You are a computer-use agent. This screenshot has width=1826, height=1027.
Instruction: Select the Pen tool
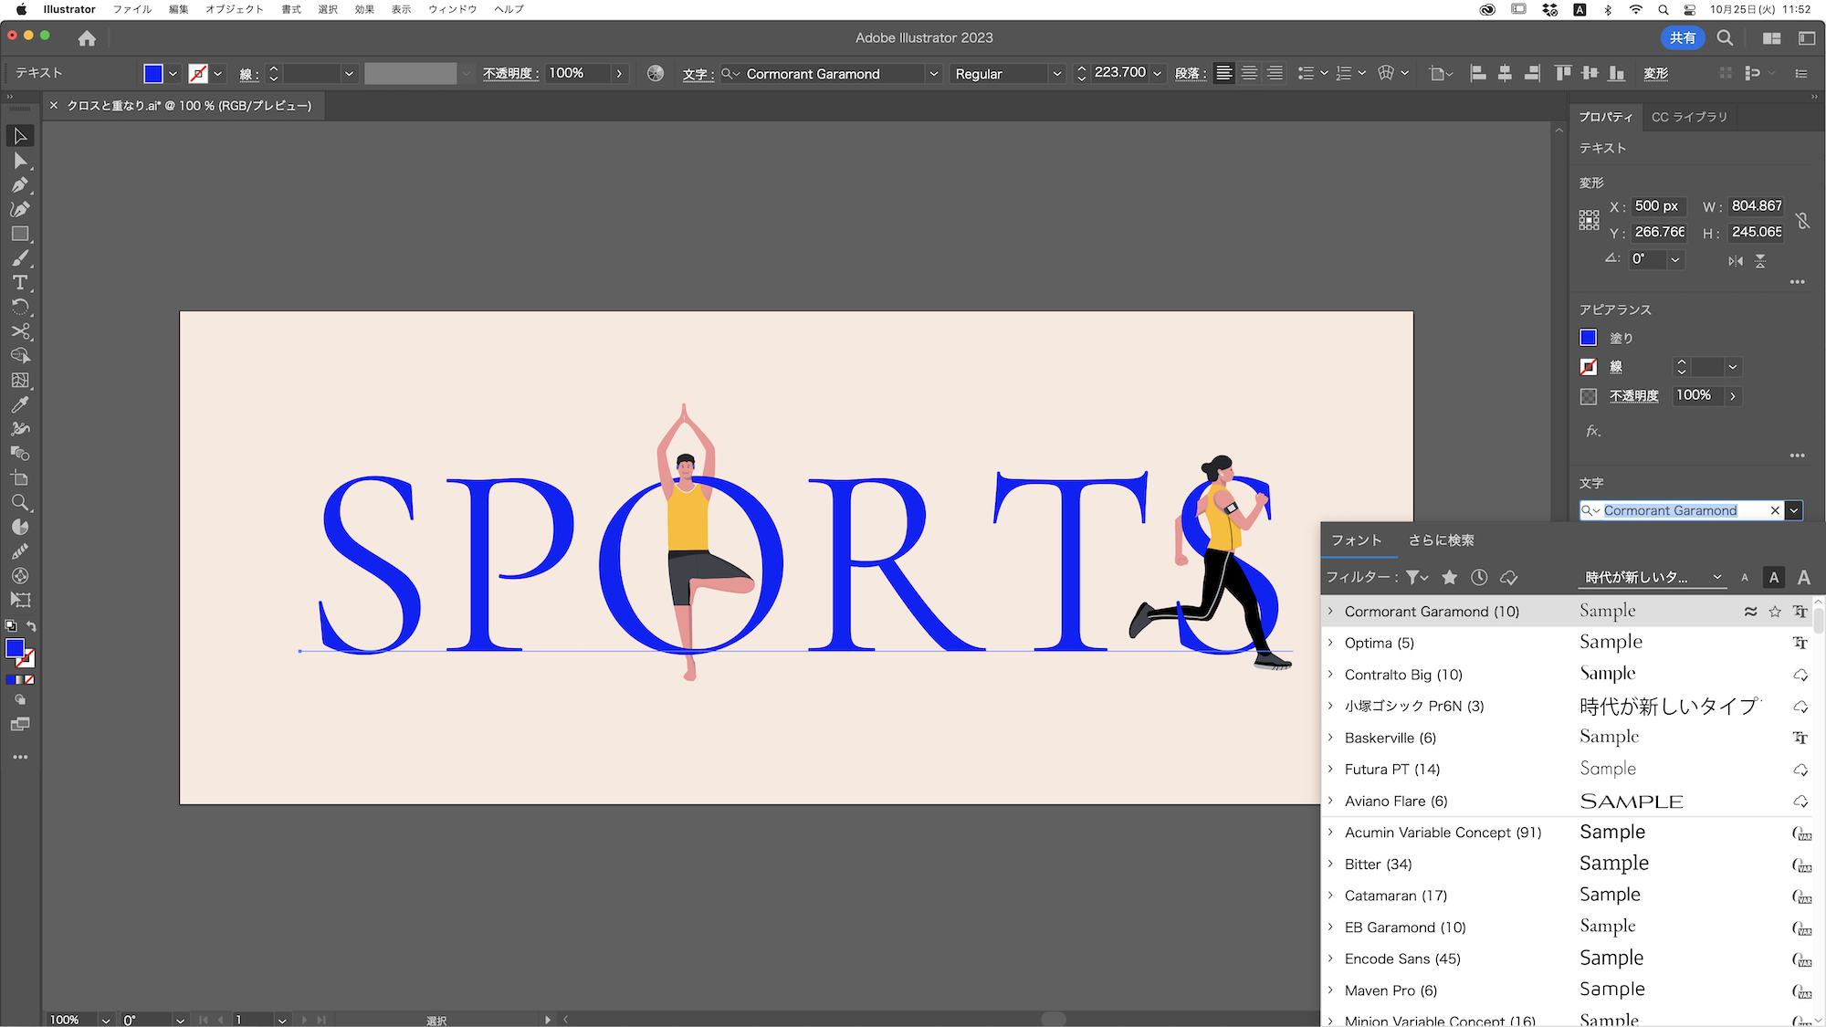20,185
